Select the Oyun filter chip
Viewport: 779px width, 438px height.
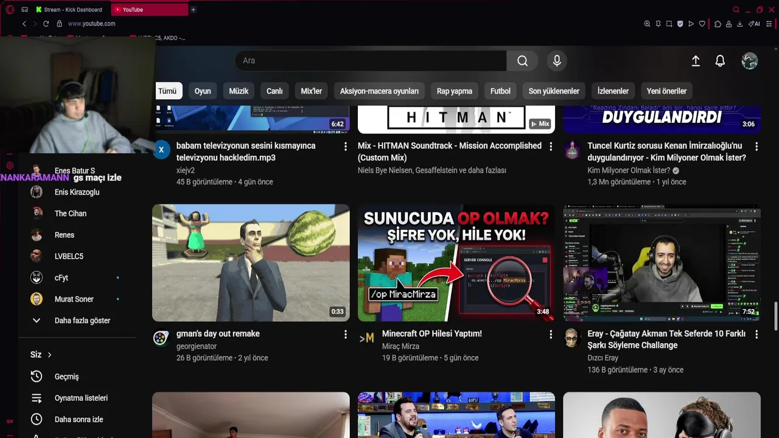coord(203,91)
